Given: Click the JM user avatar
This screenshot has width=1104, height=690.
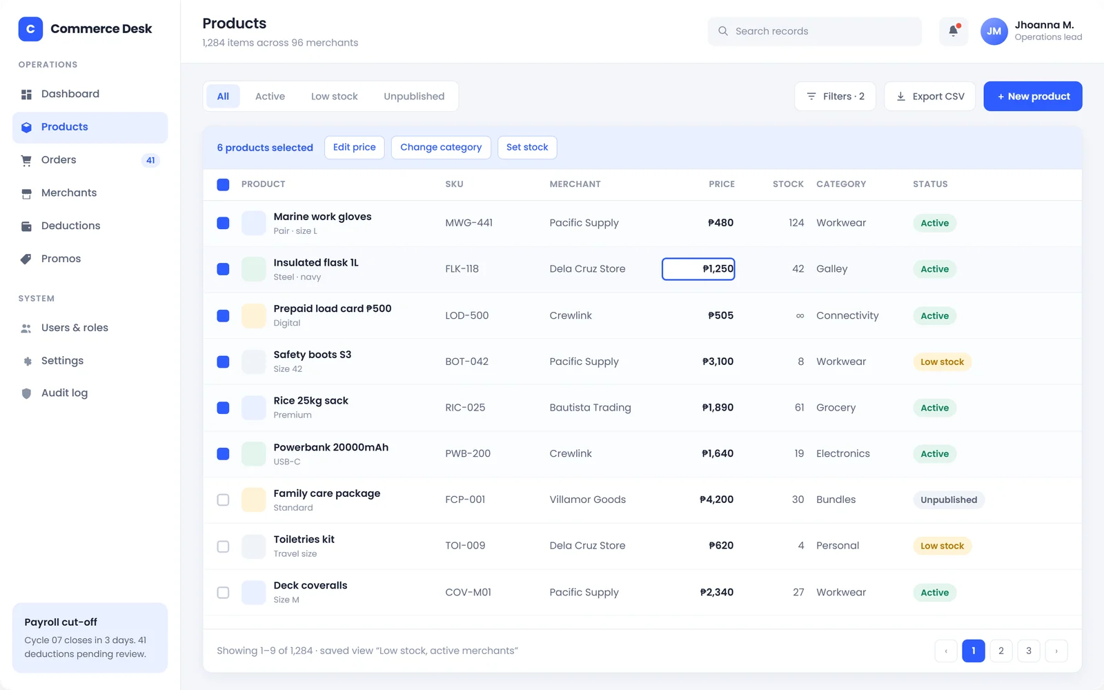Looking at the screenshot, I should pyautogui.click(x=994, y=31).
